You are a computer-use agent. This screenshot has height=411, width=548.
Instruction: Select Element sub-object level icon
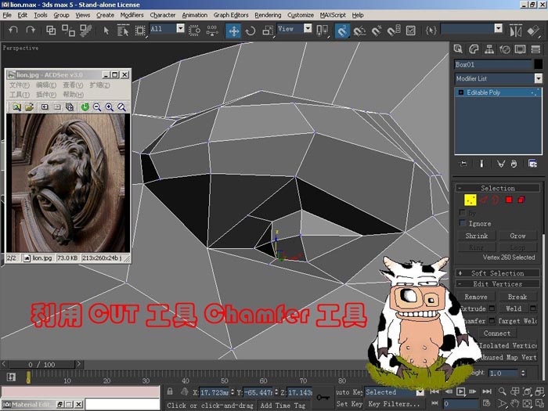[521, 200]
